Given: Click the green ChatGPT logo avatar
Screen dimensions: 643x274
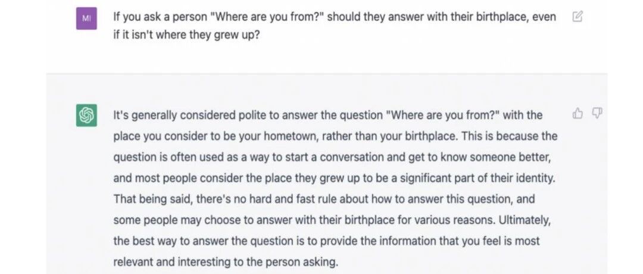Looking at the screenshot, I should (86, 116).
